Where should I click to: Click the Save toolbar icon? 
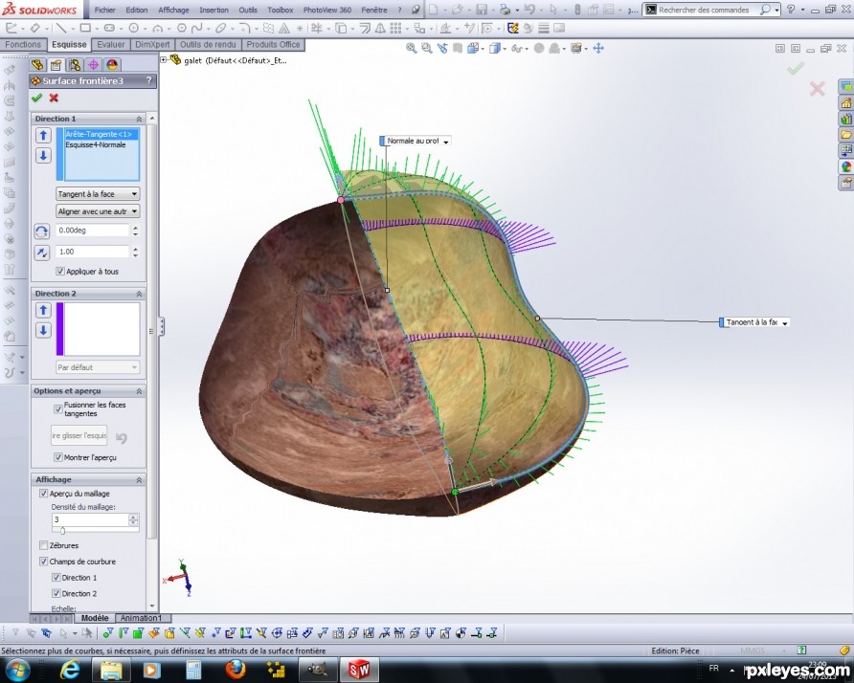point(482,10)
